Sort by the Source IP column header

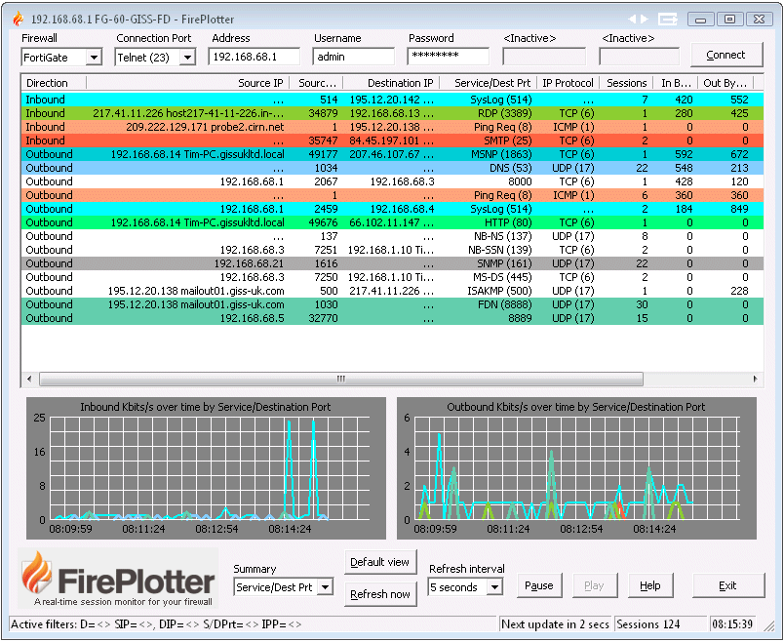point(188,83)
